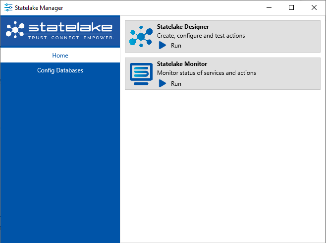Click the 'Statelake Manager' window title text
Screen dimensions: 326x243
pos(39,8)
